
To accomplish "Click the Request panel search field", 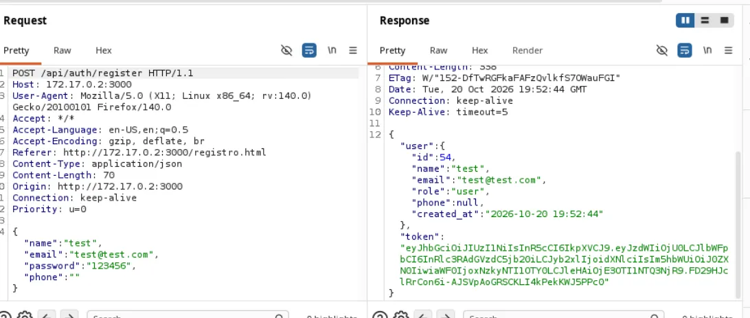I will [188, 315].
